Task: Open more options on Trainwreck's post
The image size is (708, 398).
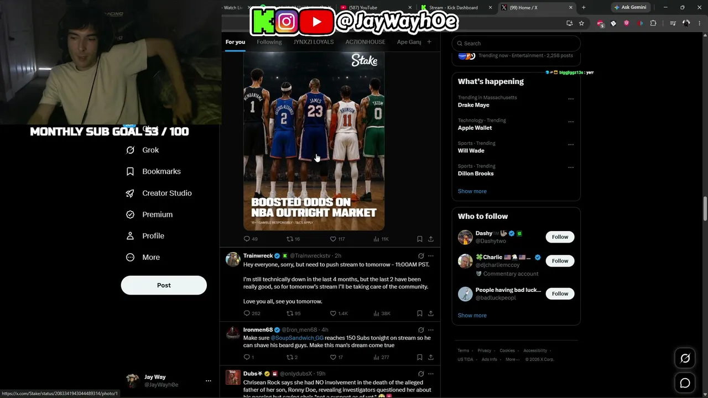Action: (431, 256)
